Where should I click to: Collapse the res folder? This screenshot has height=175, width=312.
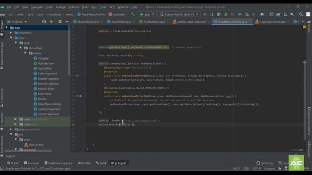pyautogui.click(x=11, y=134)
